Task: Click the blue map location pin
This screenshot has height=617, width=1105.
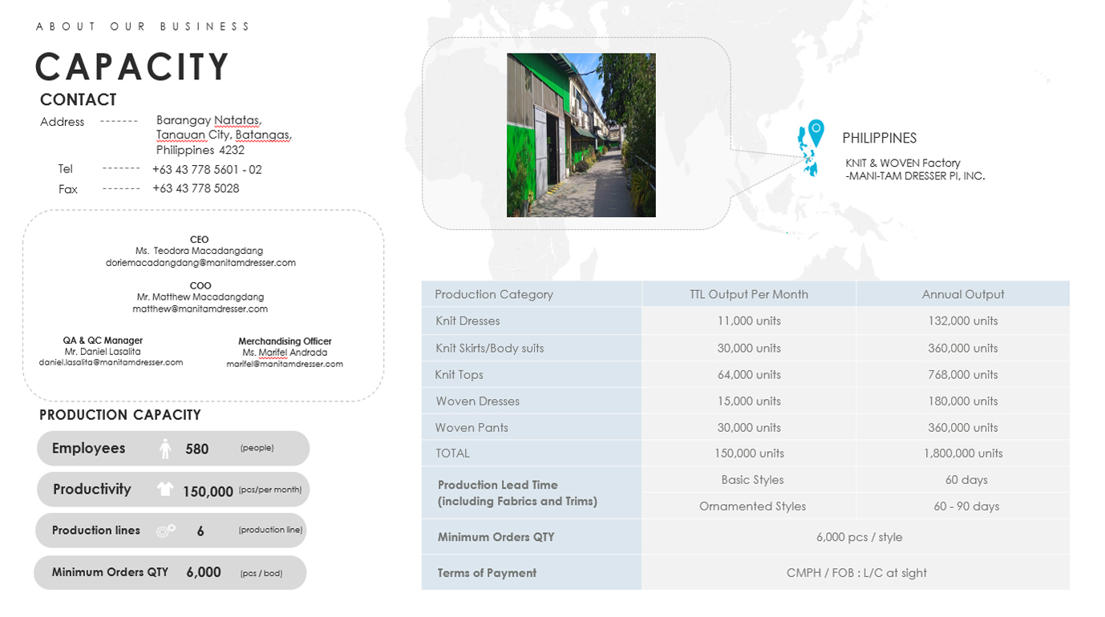Action: click(x=816, y=131)
